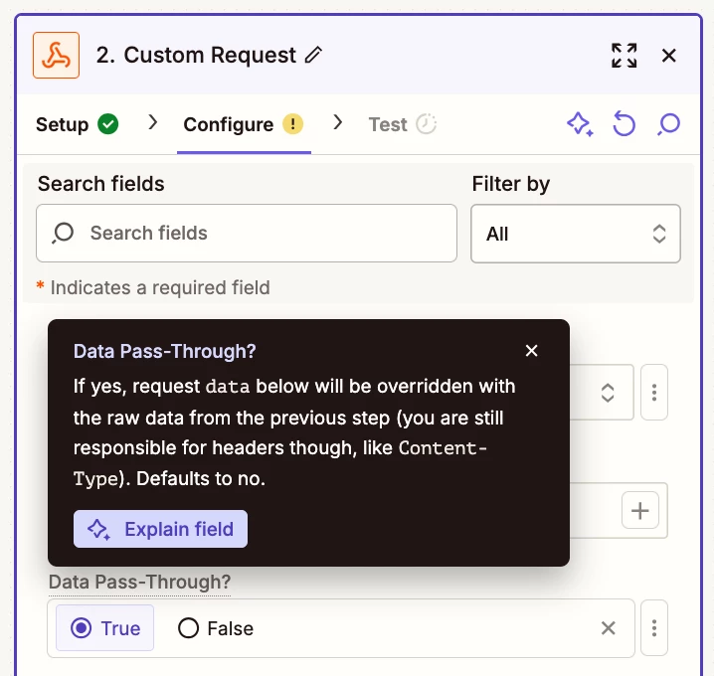Click the search magnifier icon in toolbar
This screenshot has height=676, width=714.
point(668,124)
